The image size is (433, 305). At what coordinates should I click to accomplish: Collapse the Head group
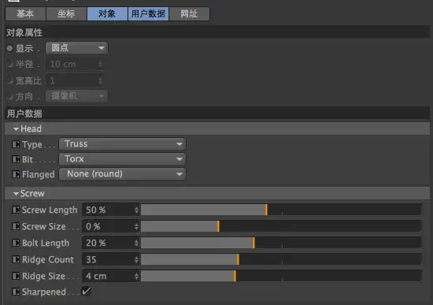pyautogui.click(x=16, y=129)
